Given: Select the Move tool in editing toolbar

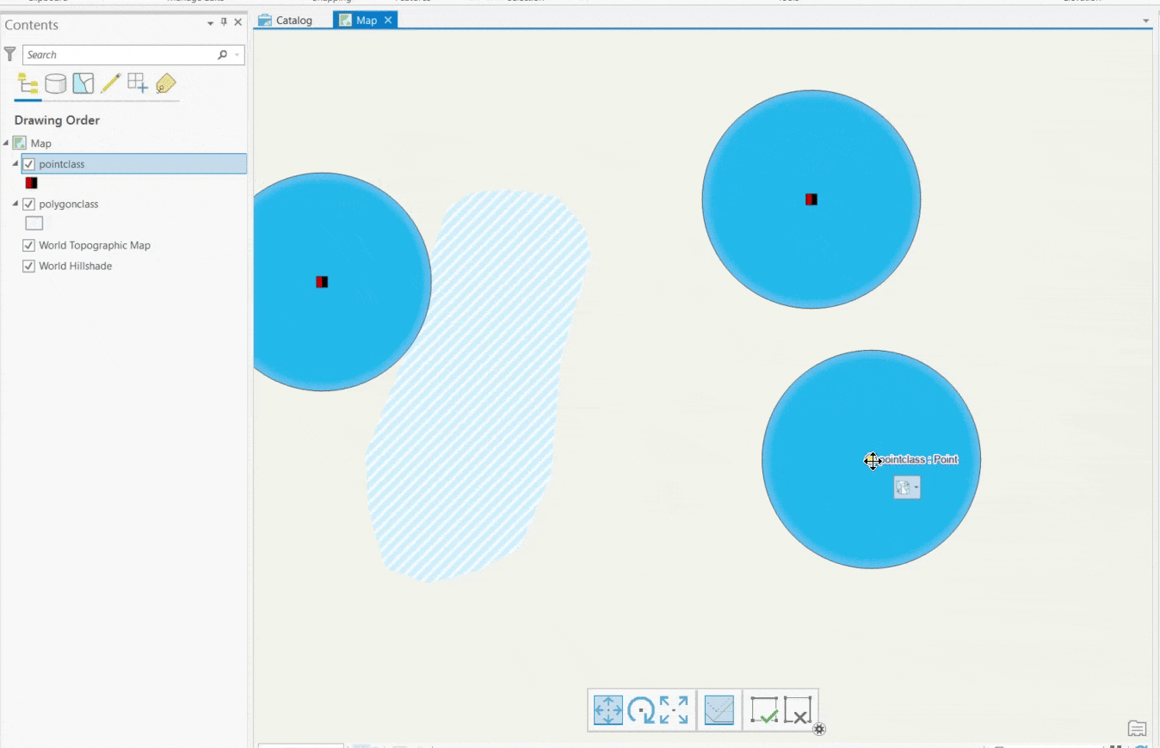Looking at the screenshot, I should [608, 710].
